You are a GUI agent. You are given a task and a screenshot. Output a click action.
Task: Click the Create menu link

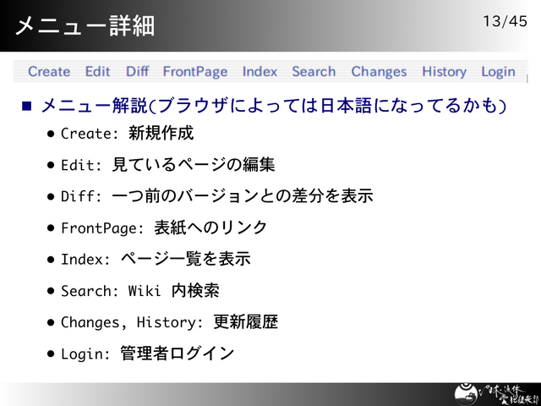49,72
